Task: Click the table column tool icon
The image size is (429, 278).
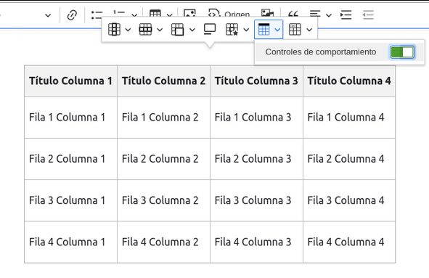Action: tap(114, 29)
